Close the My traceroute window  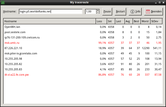[163, 3]
